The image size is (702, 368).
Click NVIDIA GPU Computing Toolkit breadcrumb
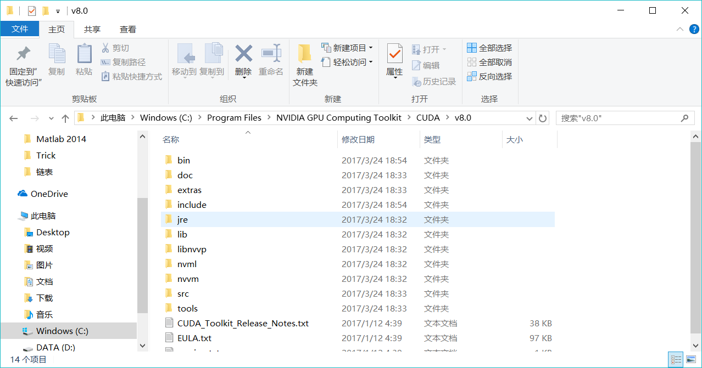(x=339, y=118)
